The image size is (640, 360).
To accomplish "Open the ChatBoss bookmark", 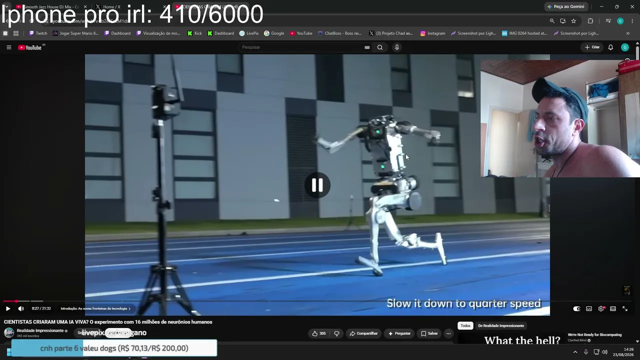I will 339,33.
